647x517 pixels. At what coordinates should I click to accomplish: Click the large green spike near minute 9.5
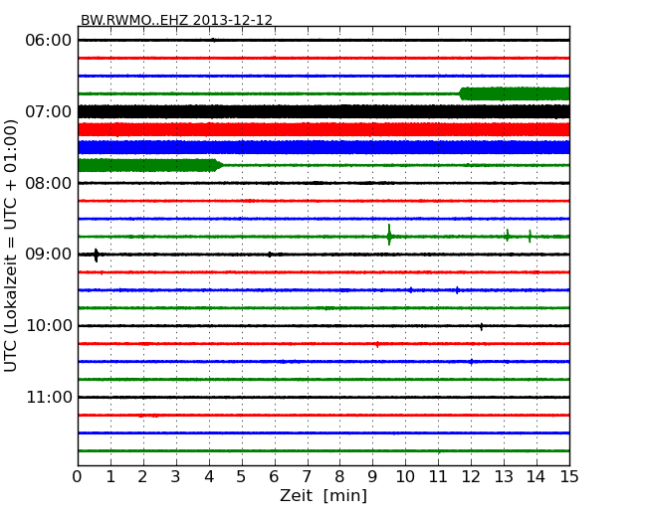[x=389, y=235]
